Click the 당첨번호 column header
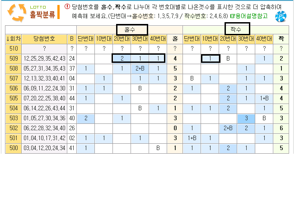The width and height of the screenshot is (295, 217). coord(44,39)
